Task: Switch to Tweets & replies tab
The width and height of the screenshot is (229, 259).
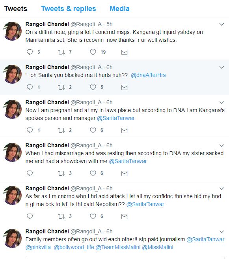Action: [69, 9]
